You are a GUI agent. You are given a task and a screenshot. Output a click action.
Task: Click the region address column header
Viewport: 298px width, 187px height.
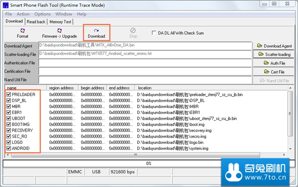click(62, 88)
